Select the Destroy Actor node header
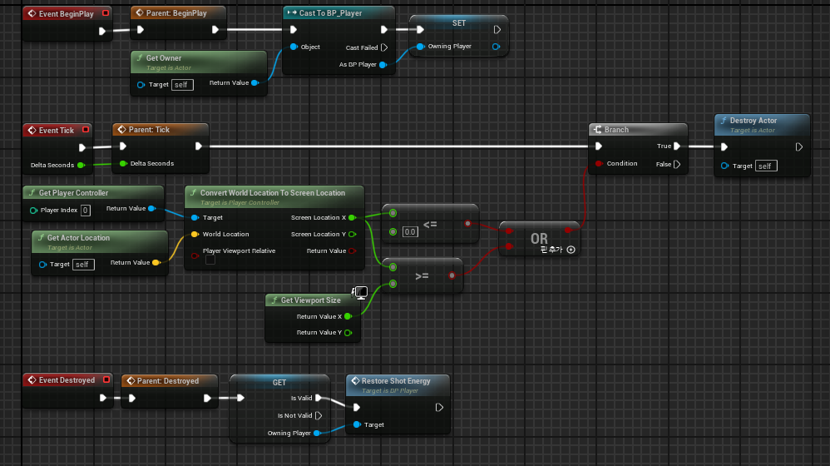 [x=762, y=125]
